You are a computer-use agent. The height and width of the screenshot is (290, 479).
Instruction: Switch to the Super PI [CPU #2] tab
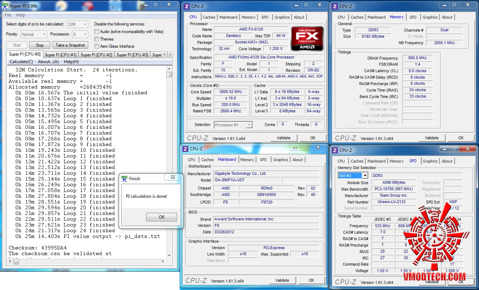(96, 55)
